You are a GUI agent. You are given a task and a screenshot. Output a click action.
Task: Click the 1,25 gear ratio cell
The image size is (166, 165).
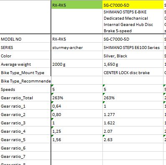coord(77,131)
